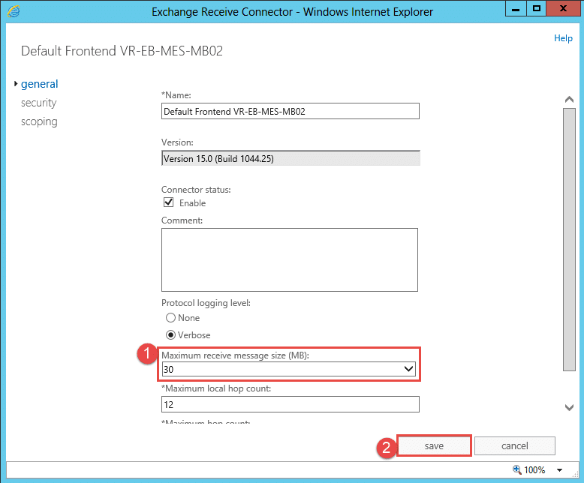Click the Connector status label

196,190
